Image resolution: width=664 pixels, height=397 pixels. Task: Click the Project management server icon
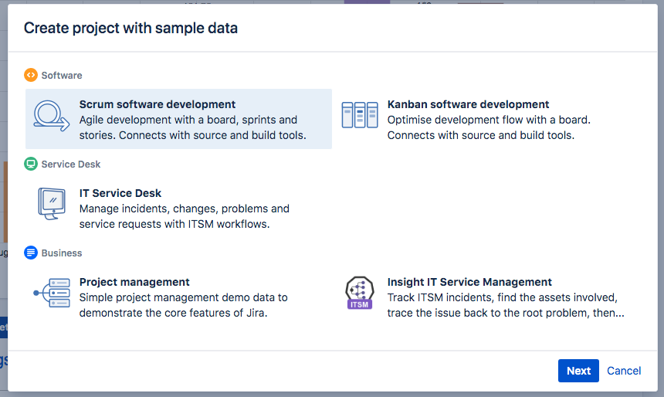(52, 293)
